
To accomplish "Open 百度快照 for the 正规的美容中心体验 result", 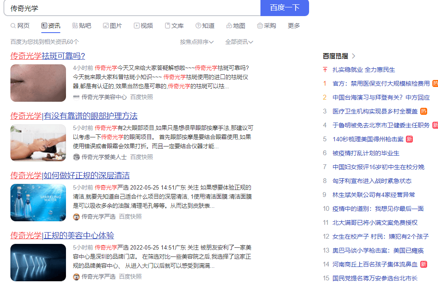I will click(x=130, y=276).
